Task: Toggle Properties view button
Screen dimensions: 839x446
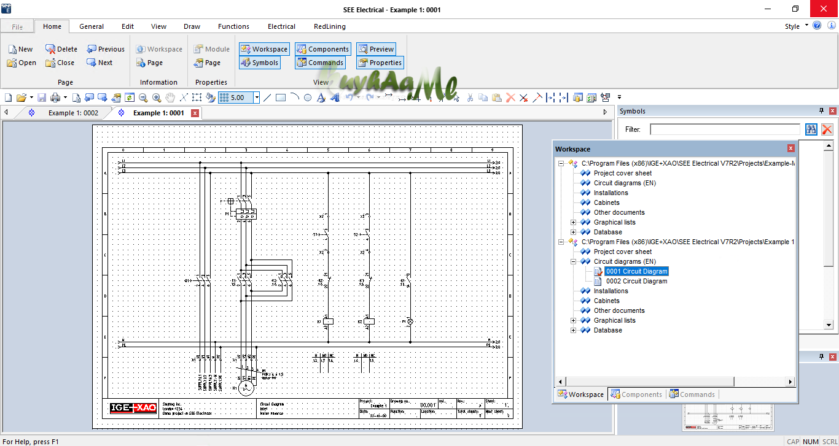Action: (380, 63)
